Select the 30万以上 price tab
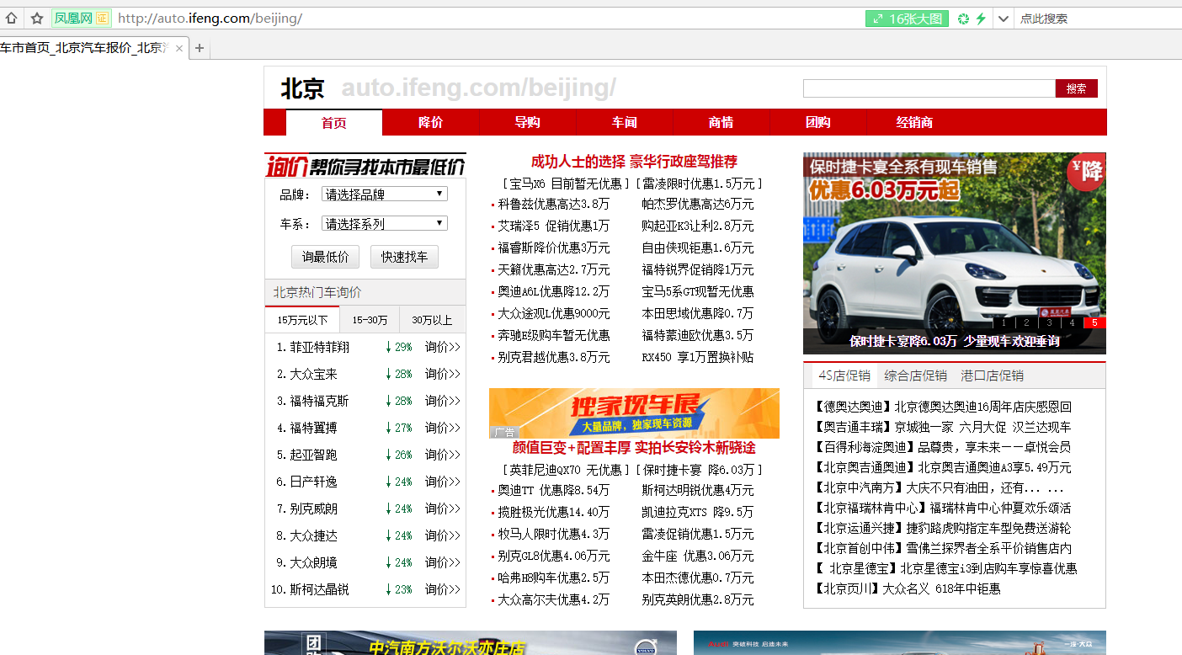The height and width of the screenshot is (655, 1182). 432,320
